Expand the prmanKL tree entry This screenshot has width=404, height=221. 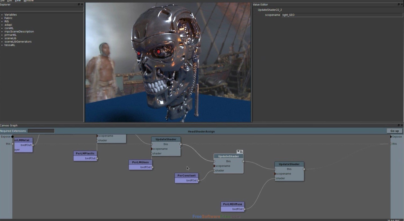[2, 35]
